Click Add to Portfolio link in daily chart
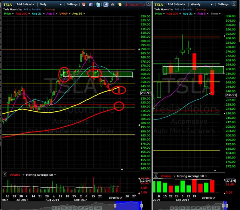The height and width of the screenshot is (210, 240). pyautogui.click(x=32, y=9)
